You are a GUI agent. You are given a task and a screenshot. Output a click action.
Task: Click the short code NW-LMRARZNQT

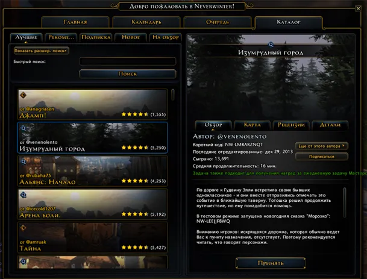[243, 145]
